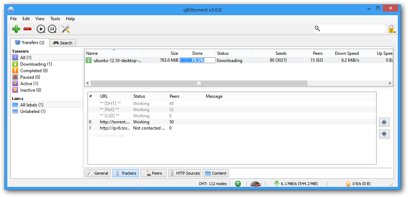Viewport: 408px width, 197px height.
Task: Sort torrents by the Name column header
Action: click(114, 53)
